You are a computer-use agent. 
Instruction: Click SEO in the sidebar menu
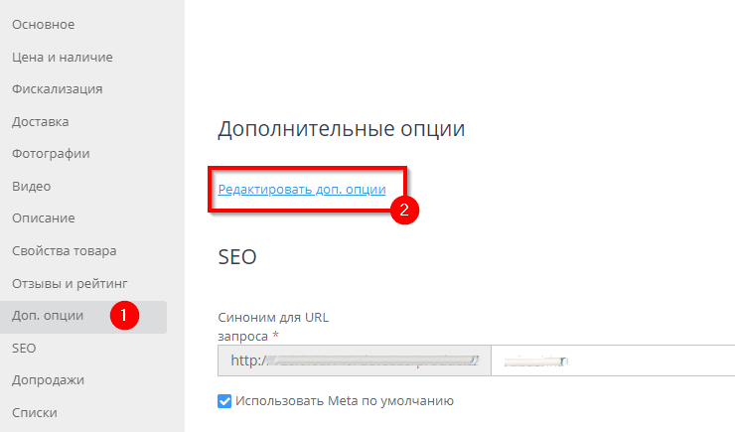(x=24, y=349)
